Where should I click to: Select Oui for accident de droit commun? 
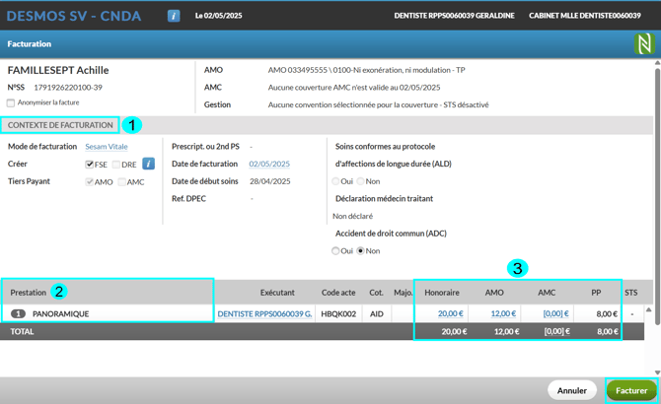pos(336,251)
